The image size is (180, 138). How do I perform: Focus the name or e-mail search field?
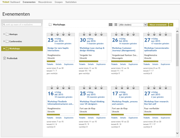coord(21,24)
